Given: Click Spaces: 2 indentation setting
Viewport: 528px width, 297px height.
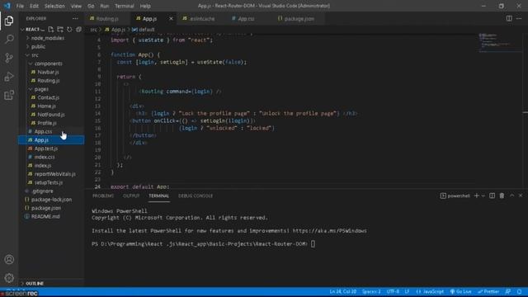Looking at the screenshot, I should click(371, 291).
